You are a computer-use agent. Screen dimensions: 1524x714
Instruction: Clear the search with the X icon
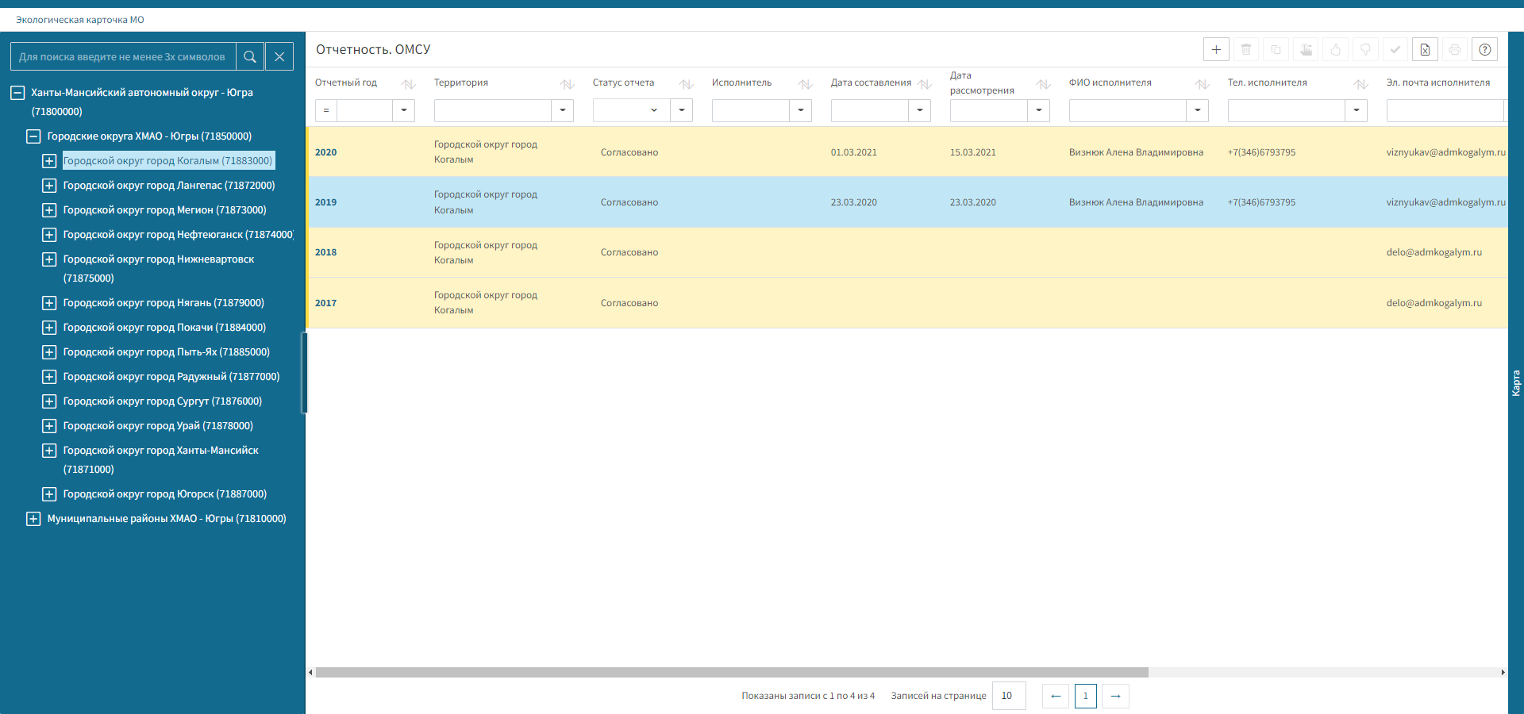point(279,56)
